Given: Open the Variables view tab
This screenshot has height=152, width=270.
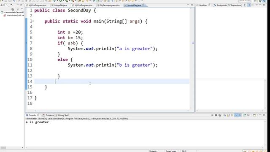Looking at the screenshot, I should pyautogui.click(x=202, y=5).
